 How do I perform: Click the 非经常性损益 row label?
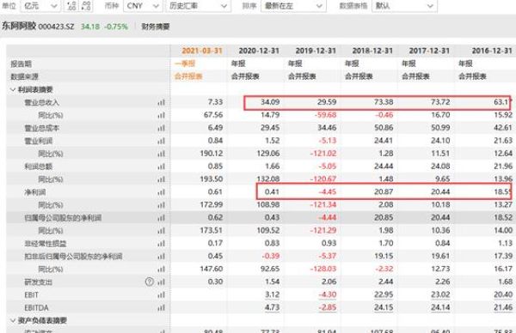point(45,244)
